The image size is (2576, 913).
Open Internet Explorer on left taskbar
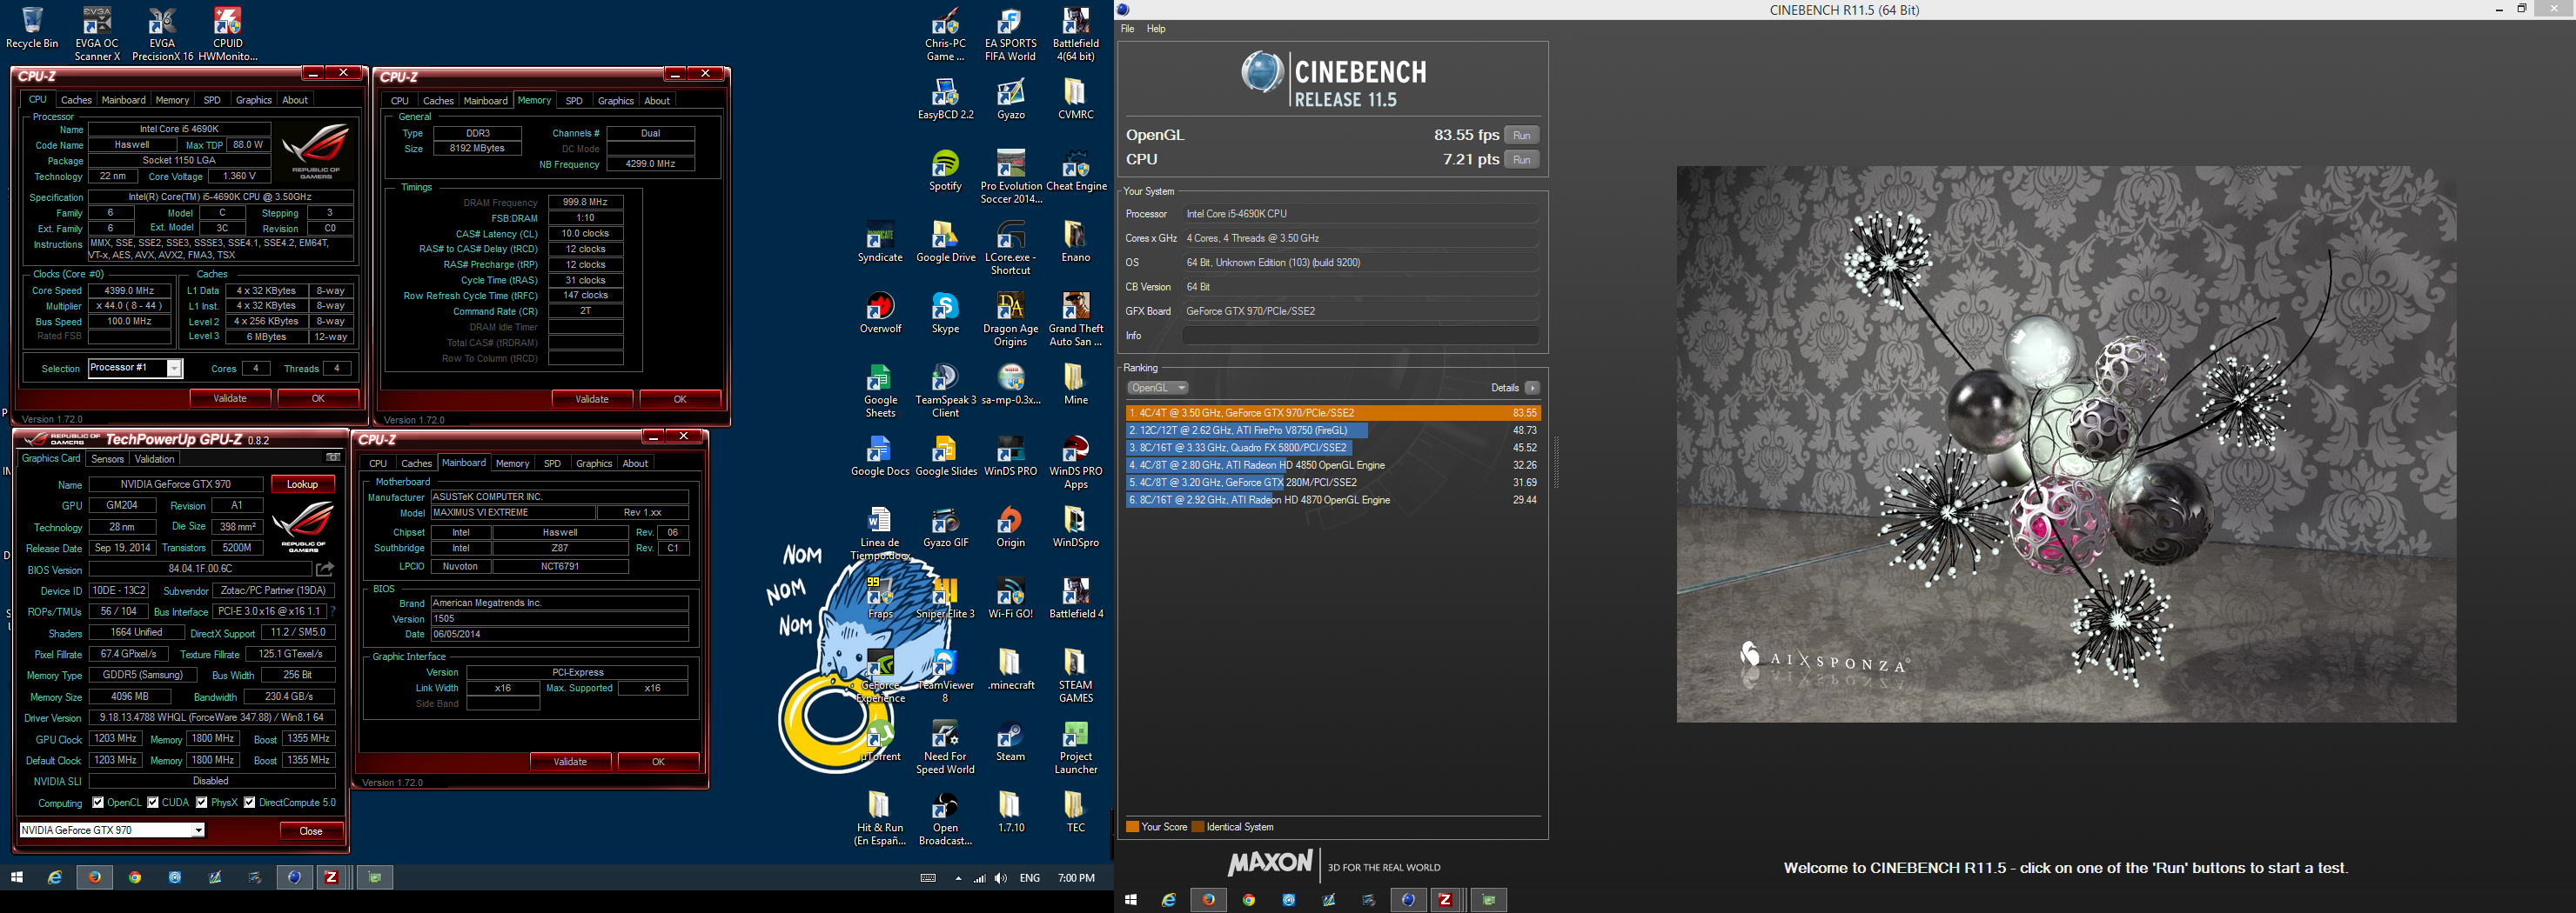(x=55, y=877)
